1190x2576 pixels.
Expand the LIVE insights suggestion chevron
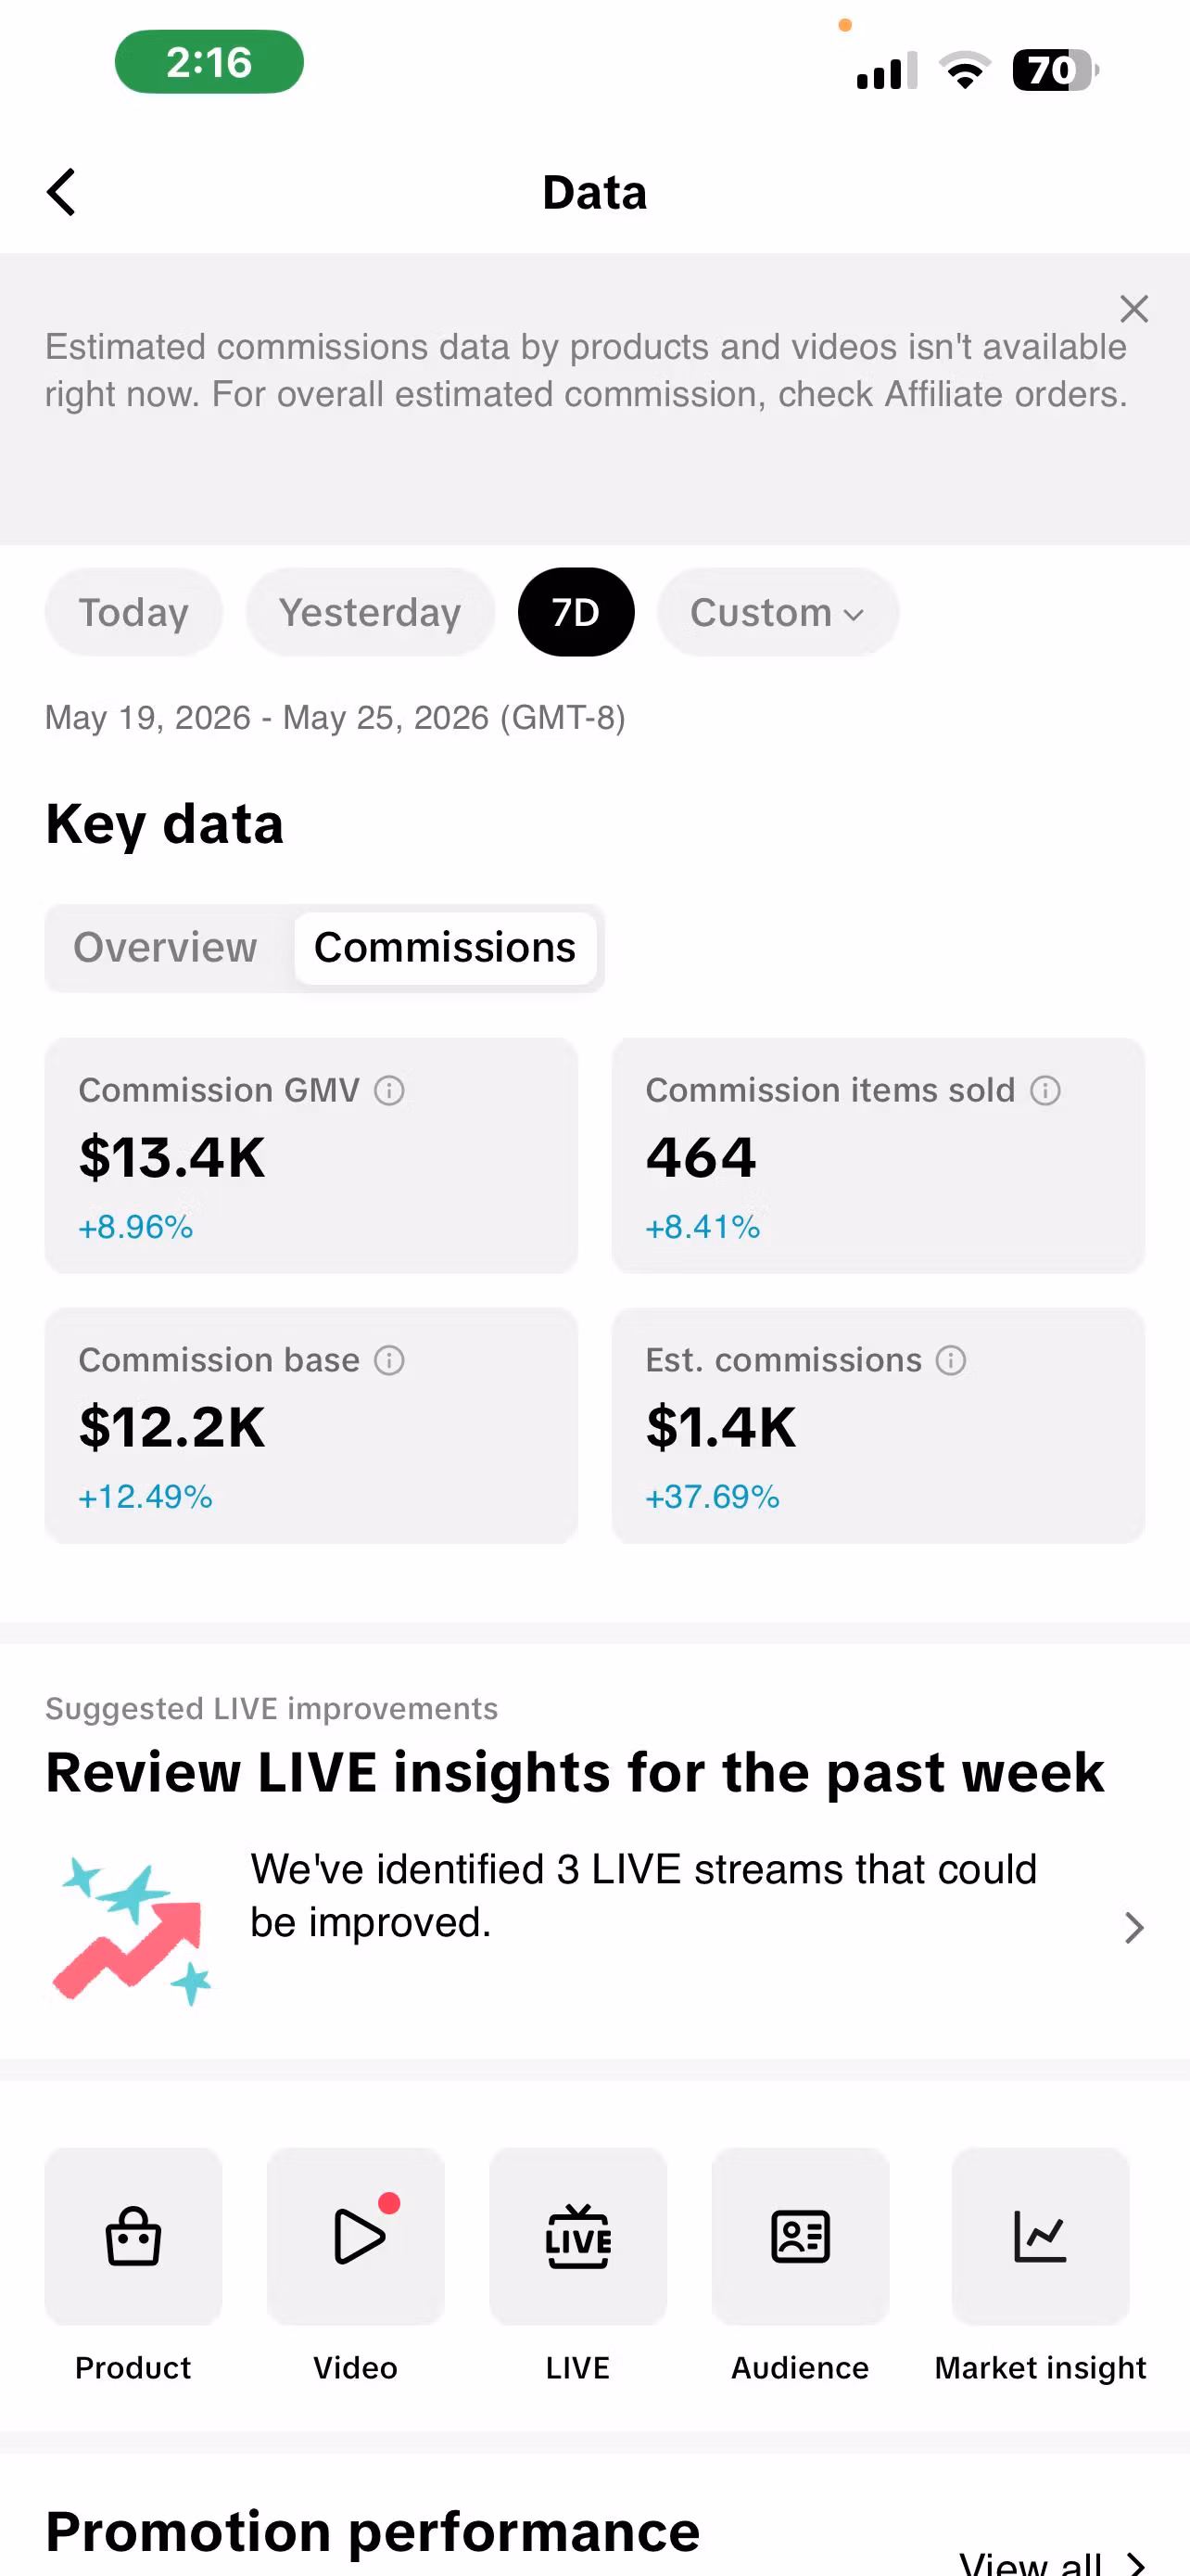point(1133,1927)
